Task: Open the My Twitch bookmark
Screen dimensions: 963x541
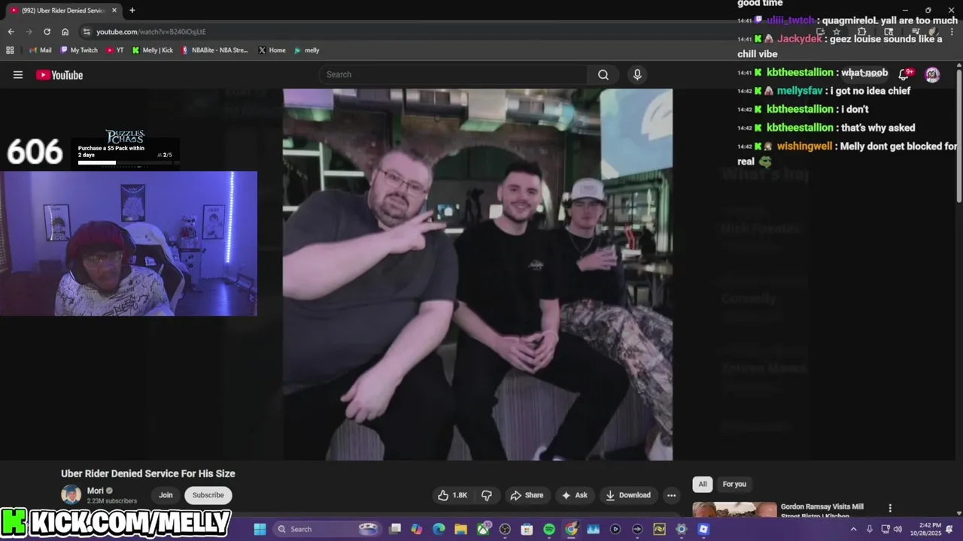Action: (x=79, y=50)
